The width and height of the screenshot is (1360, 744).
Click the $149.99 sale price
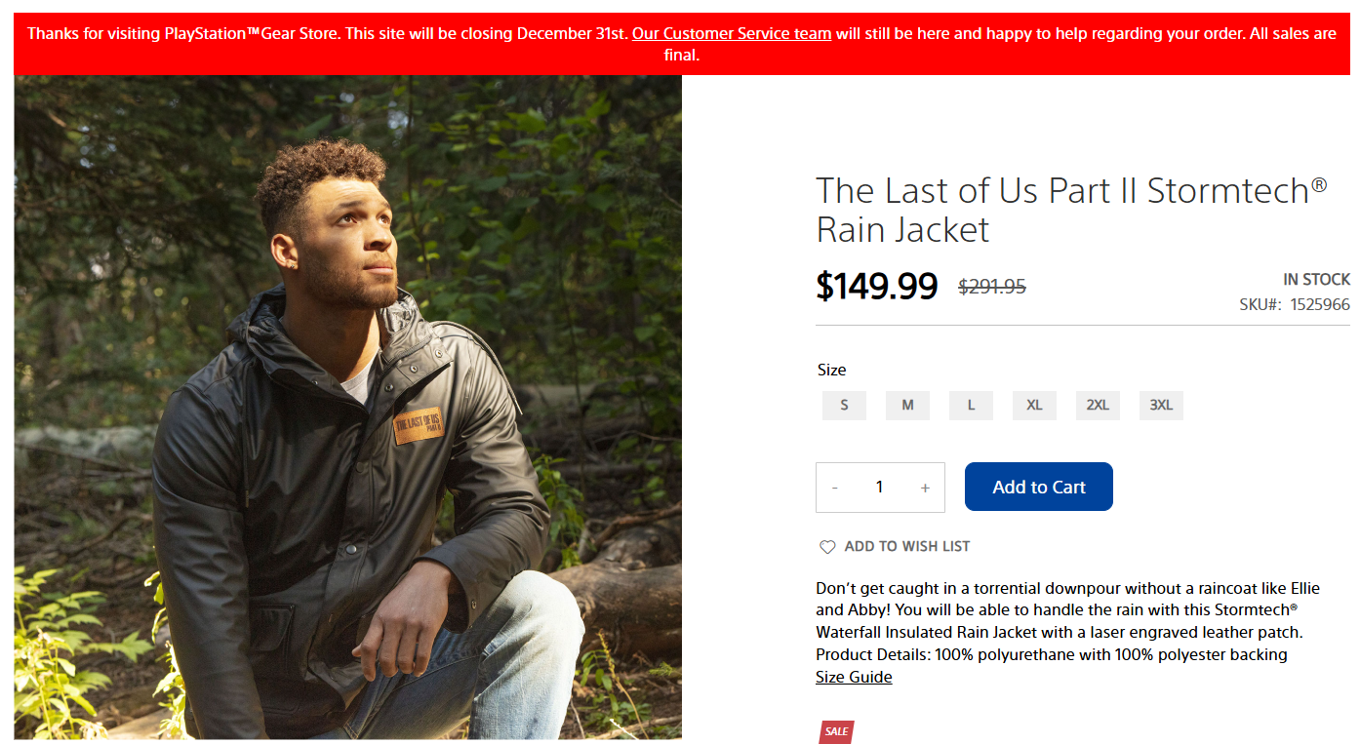click(876, 287)
